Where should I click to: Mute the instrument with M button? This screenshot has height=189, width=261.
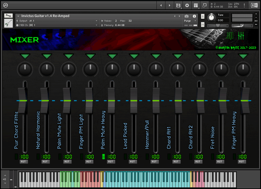[x=203, y=25]
